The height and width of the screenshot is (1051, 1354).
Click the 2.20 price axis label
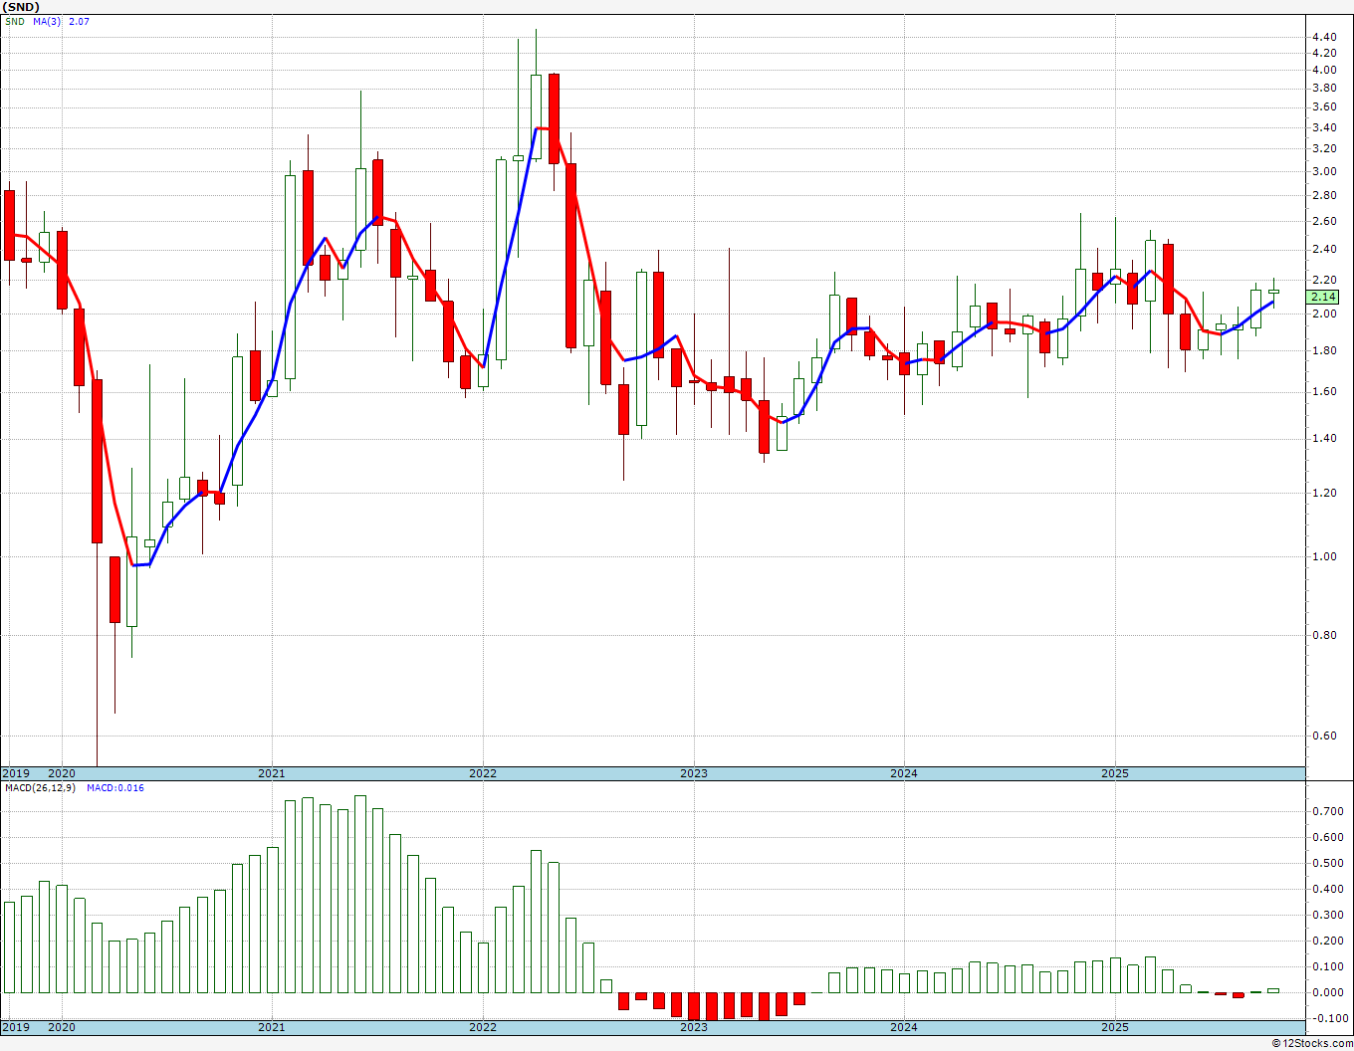1324,280
